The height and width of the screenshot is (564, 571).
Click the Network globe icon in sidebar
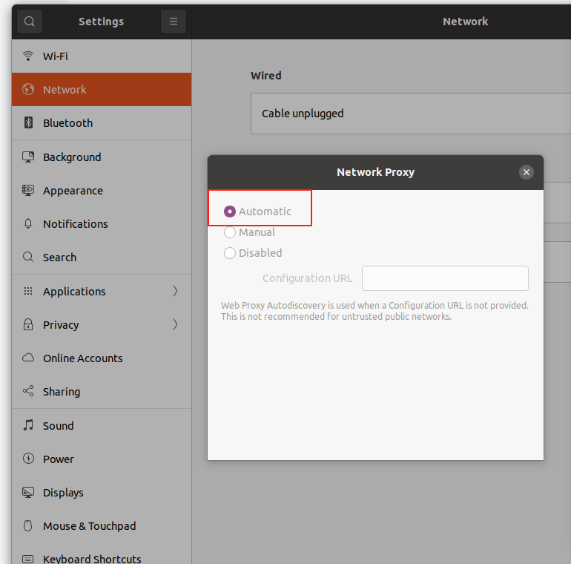[x=28, y=89]
